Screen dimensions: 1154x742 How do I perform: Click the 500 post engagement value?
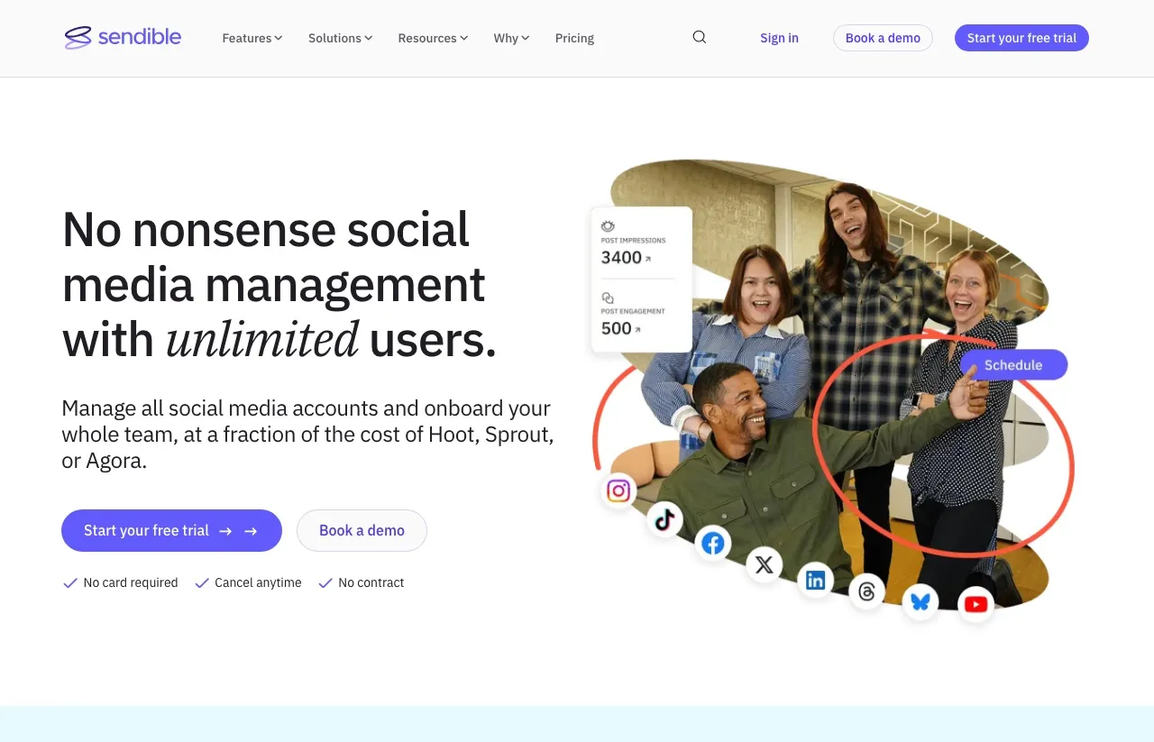(x=617, y=329)
